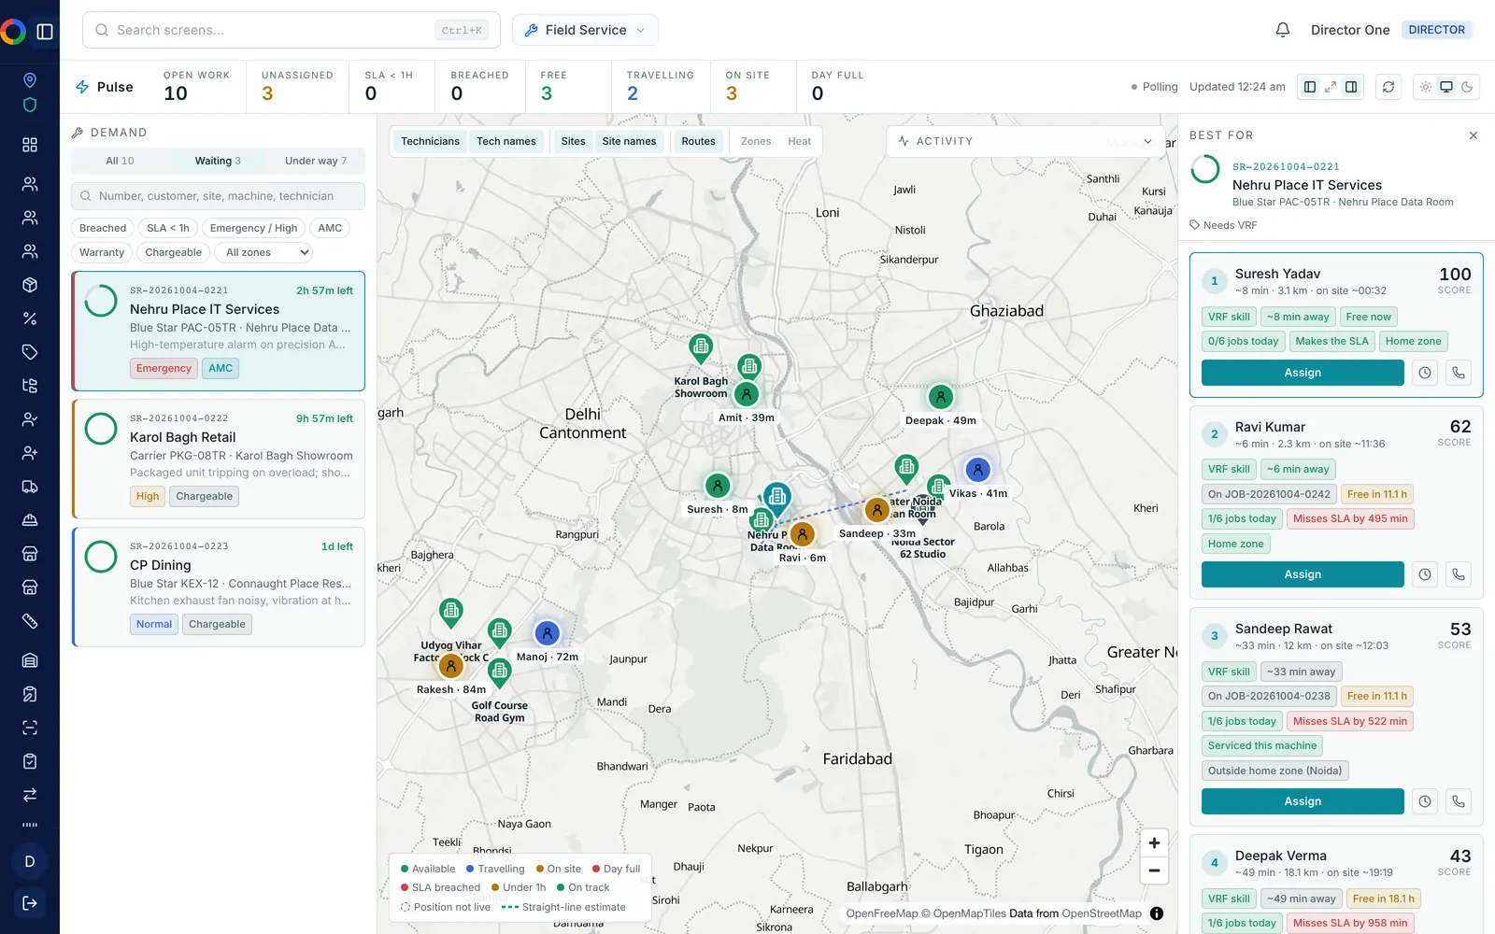Screen dimensions: 1495x934
Task: Schedule Ravi Kumar clock icon
Action: pos(1425,574)
